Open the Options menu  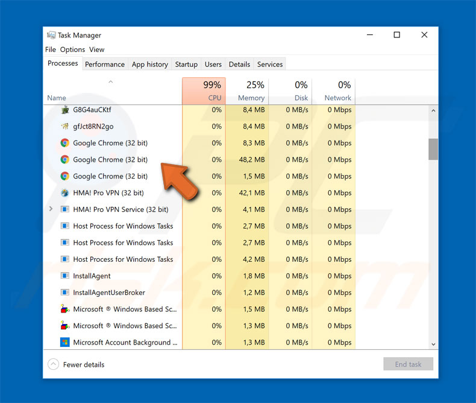72,49
